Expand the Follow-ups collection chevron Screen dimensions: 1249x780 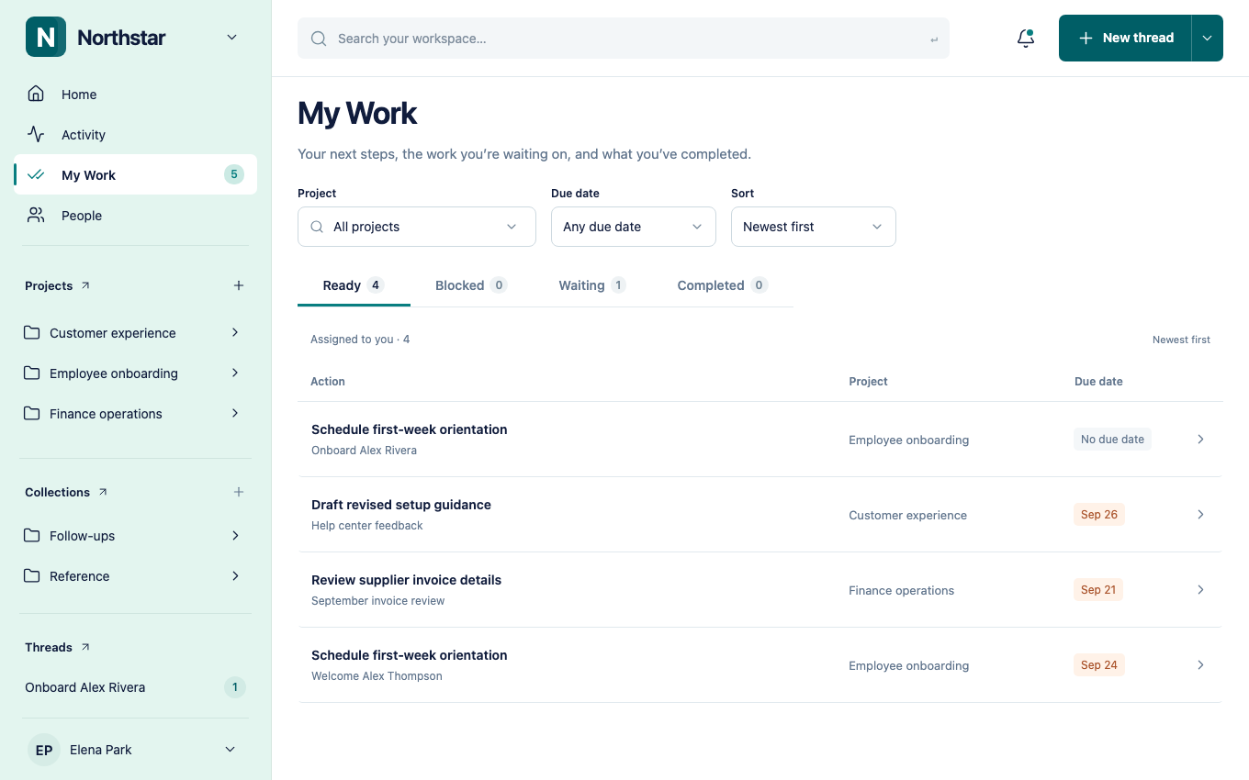(235, 535)
